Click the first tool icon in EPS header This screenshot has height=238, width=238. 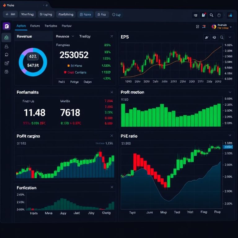[x=206, y=37]
